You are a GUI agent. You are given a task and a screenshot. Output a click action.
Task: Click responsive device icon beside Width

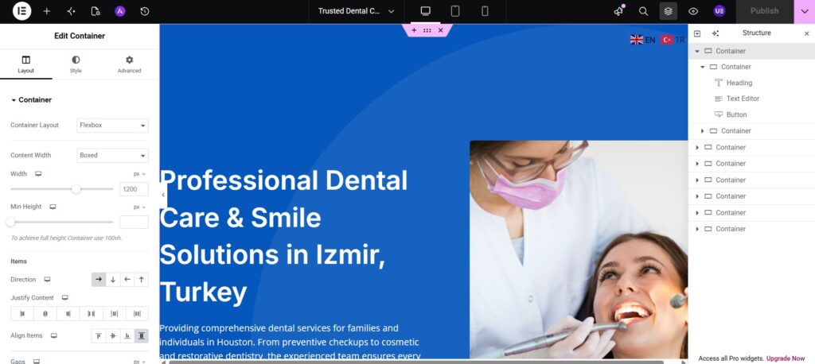point(38,174)
